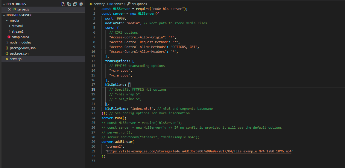Viewport: 345px width, 168px height.
Task: Click the "-c:a copy" string
Action: 120,75
